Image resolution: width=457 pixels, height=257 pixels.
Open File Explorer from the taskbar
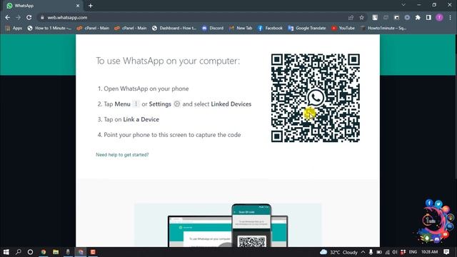(56, 252)
